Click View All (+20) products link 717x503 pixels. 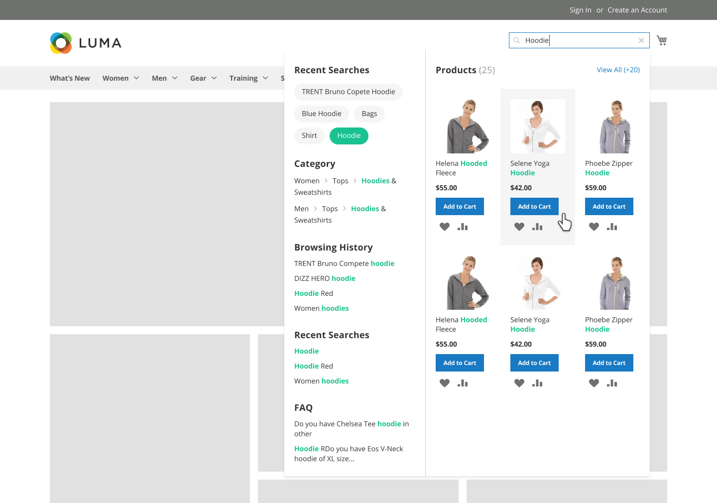618,70
